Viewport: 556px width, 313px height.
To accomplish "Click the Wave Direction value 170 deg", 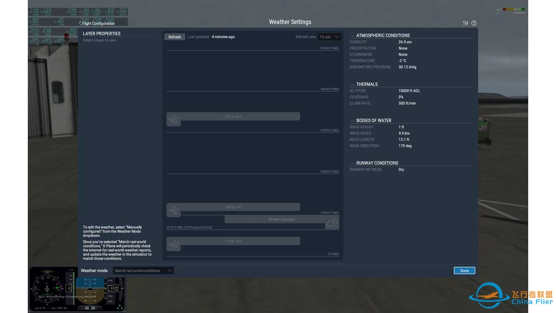I will (x=405, y=146).
